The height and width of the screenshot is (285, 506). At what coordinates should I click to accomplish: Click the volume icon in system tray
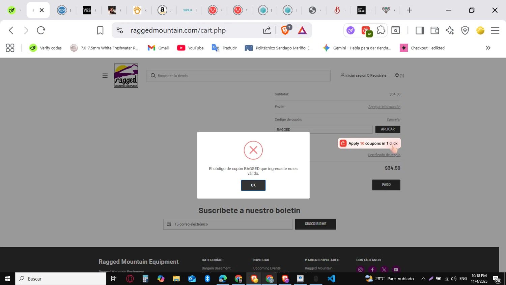(454, 279)
